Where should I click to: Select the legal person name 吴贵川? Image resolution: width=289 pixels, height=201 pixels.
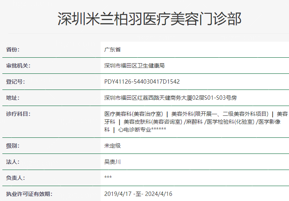112,162
